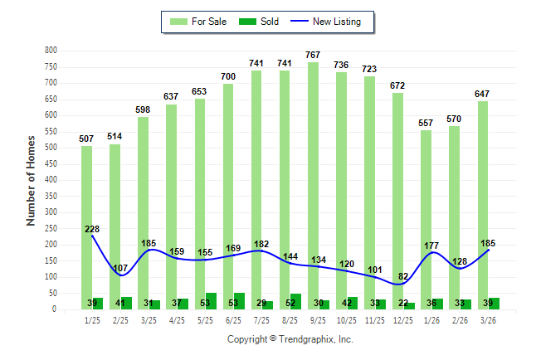Click the 8/25 Sold bar labeled 52
The width and height of the screenshot is (536, 360).
tap(296, 301)
